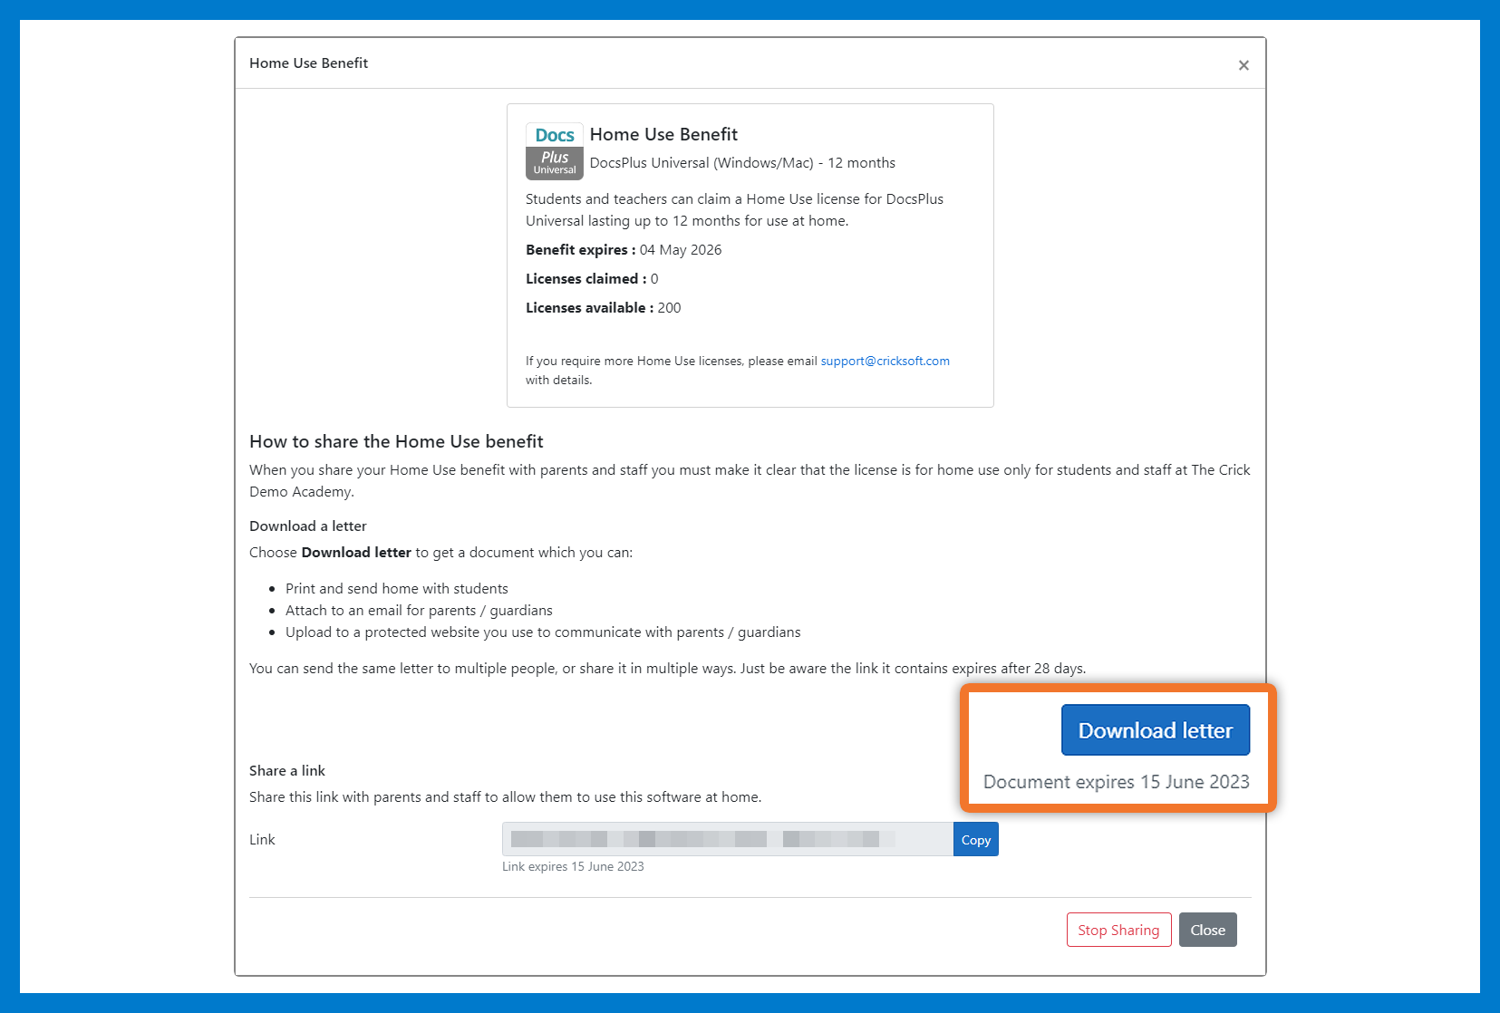Viewport: 1500px width, 1013px height.
Task: Click the grey Close button
Action: click(x=1207, y=930)
